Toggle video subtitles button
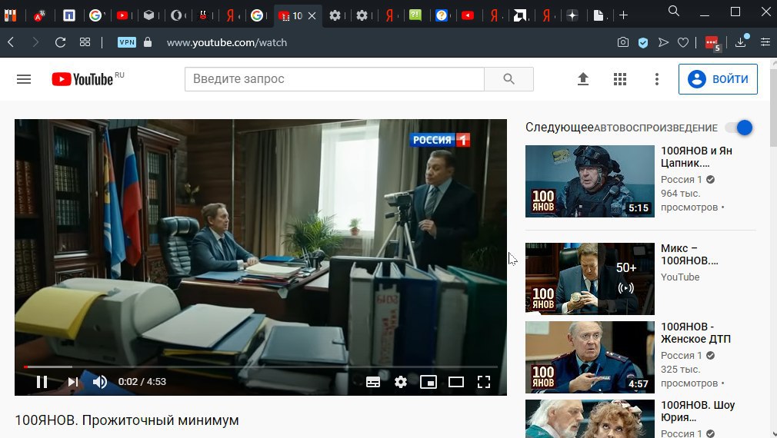This screenshot has height=438, width=777. 373,382
